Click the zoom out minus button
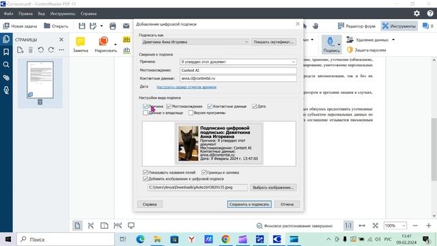Viewport: 437px width, 246px height. pos(415,225)
